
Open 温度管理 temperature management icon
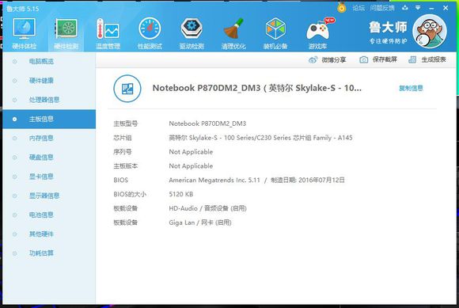click(108, 33)
